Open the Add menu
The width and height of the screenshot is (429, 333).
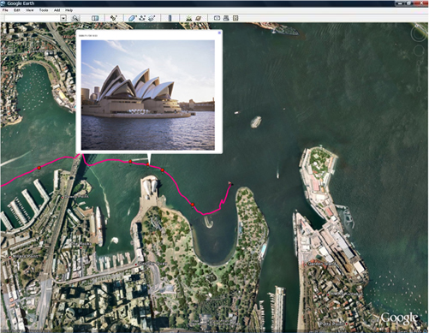pyautogui.click(x=57, y=10)
